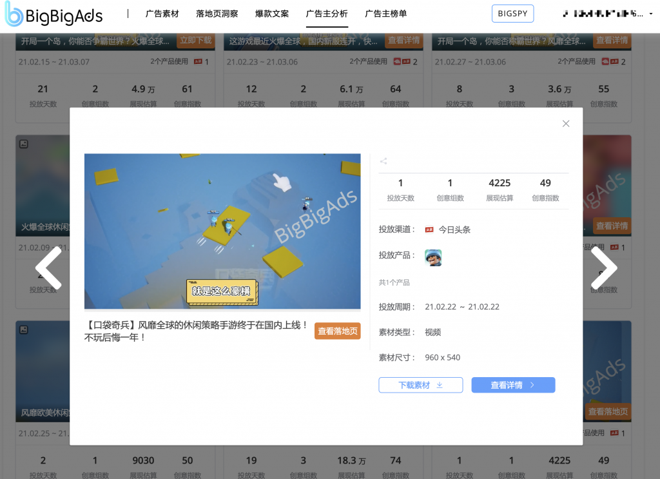Click image icon on 风靡欧美休闲 card
Image resolution: width=660 pixels, height=479 pixels.
[x=24, y=329]
